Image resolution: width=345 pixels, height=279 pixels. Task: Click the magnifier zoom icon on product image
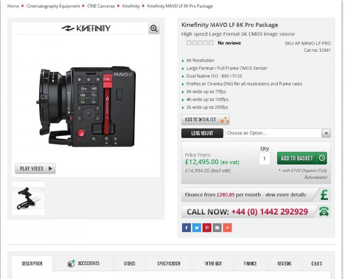154,28
